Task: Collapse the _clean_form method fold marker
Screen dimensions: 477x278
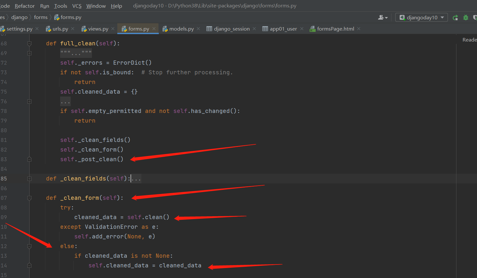Action: coord(29,198)
